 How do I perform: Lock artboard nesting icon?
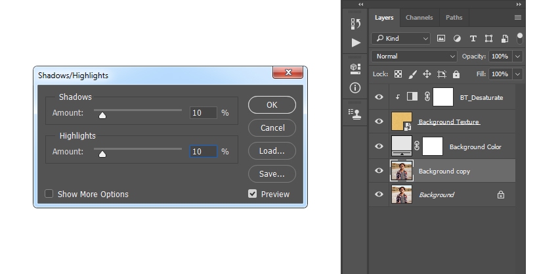tap(442, 74)
